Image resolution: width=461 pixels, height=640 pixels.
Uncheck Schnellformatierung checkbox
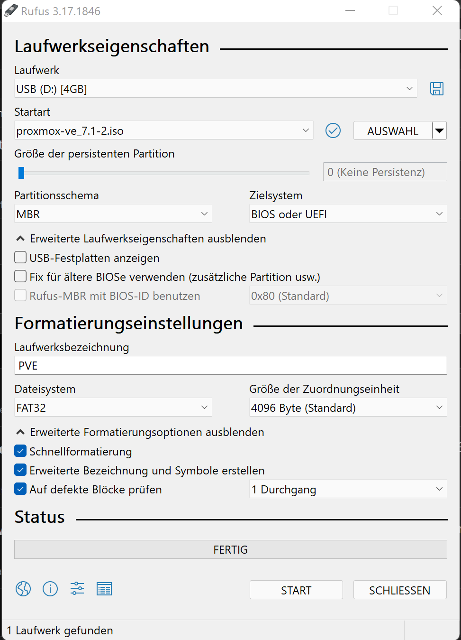[20, 451]
